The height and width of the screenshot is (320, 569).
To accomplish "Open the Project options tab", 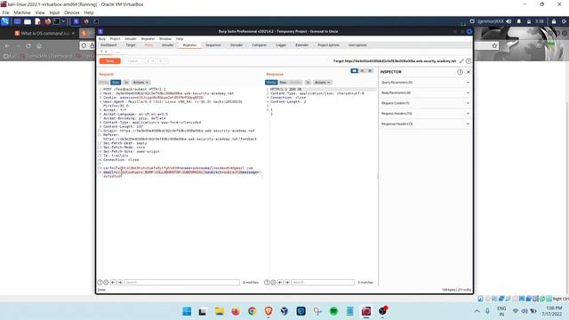I will [328, 45].
